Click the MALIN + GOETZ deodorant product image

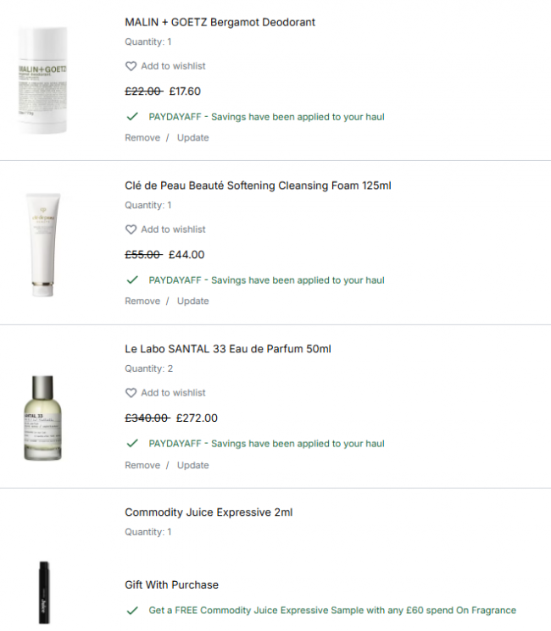tap(42, 80)
